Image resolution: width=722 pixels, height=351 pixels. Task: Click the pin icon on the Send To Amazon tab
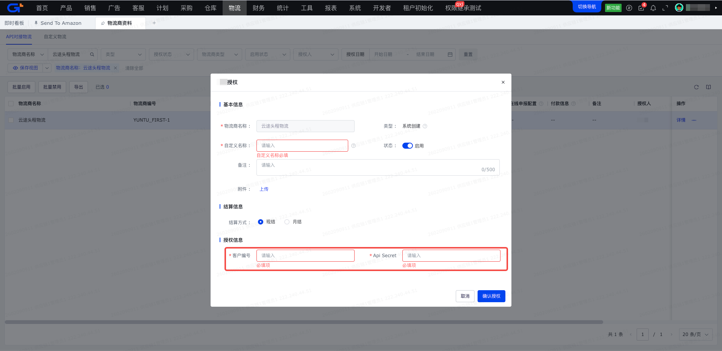pyautogui.click(x=36, y=23)
